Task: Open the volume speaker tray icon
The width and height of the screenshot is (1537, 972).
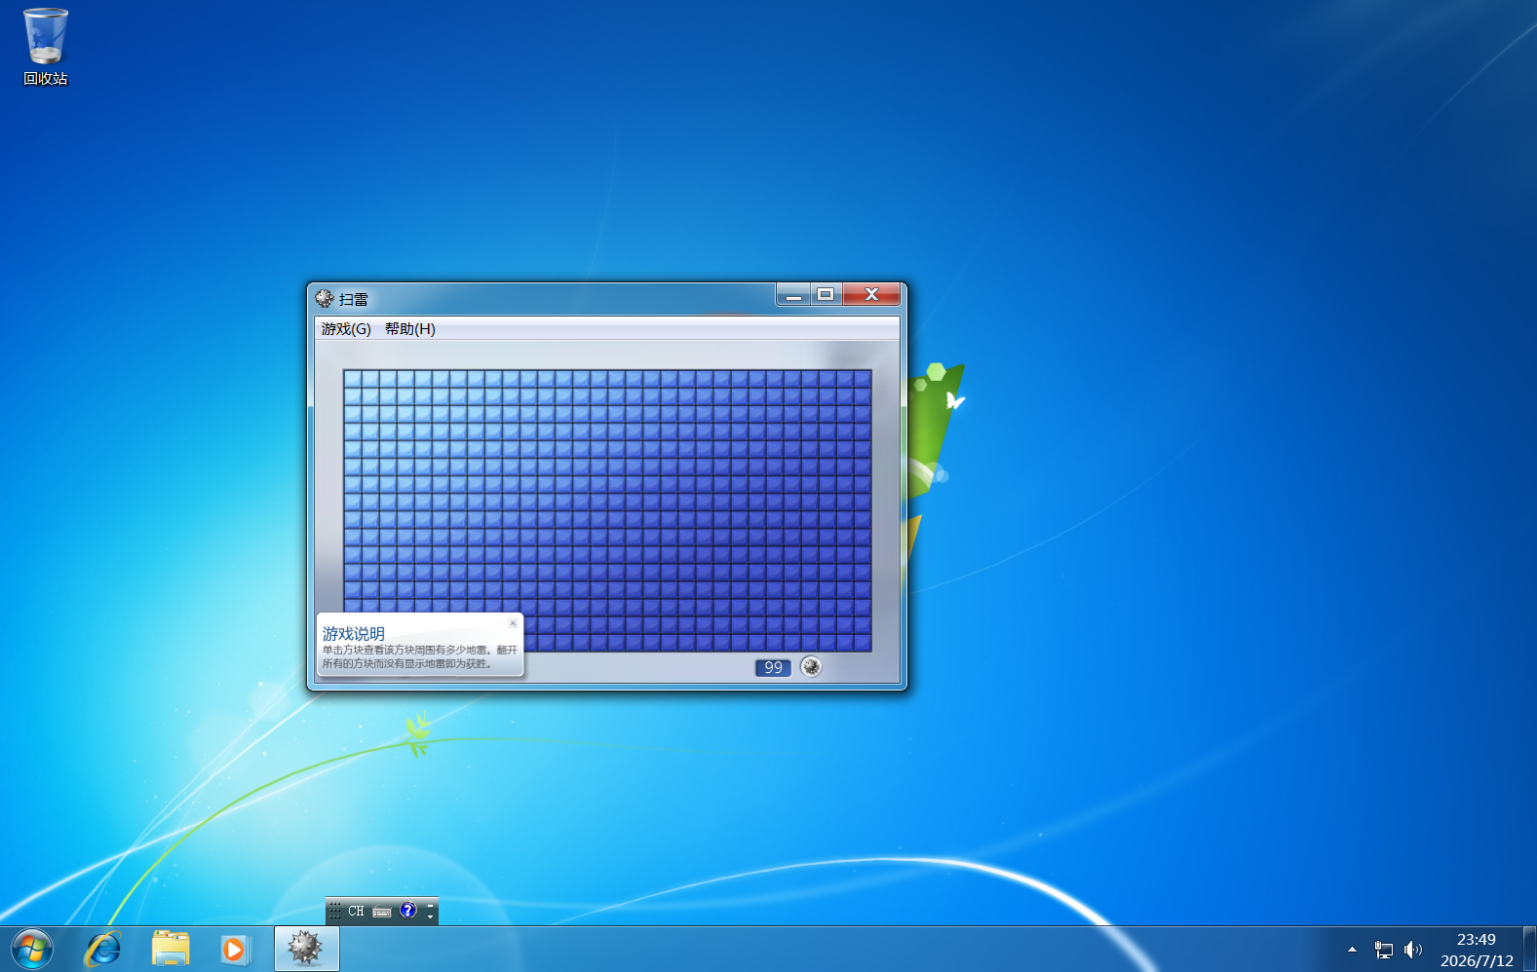Action: coord(1413,950)
